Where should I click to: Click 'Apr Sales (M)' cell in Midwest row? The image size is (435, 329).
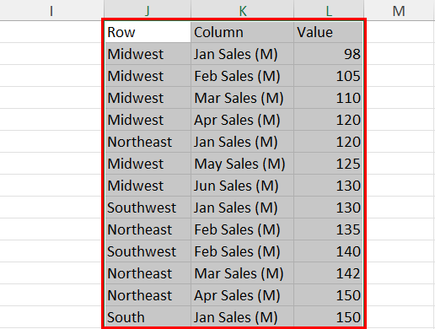(x=242, y=120)
